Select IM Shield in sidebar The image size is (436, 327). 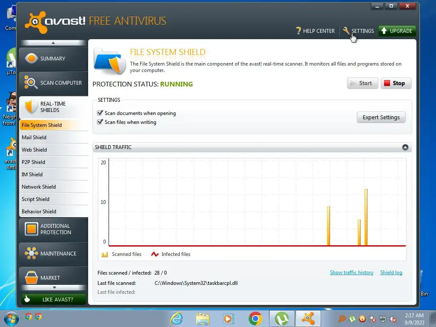click(x=54, y=174)
